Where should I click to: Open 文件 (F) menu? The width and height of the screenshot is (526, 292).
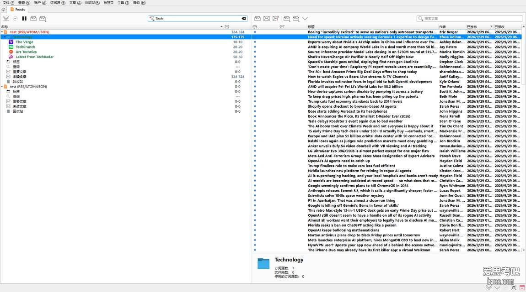[8, 3]
